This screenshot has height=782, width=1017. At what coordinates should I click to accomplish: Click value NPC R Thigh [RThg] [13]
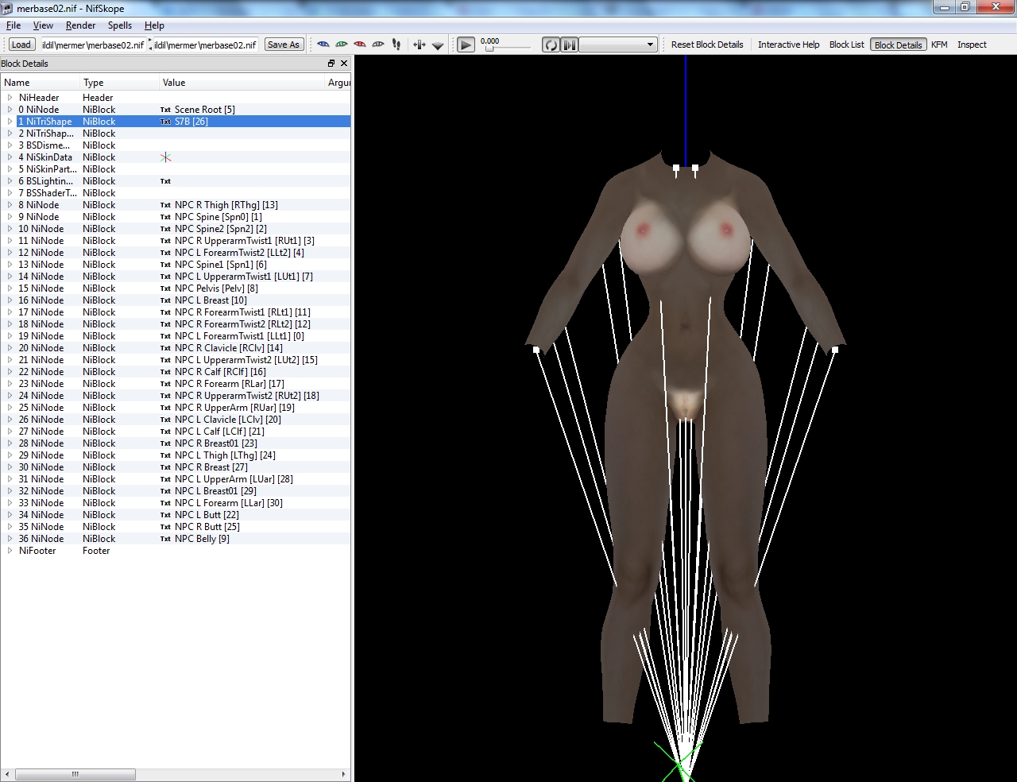226,205
